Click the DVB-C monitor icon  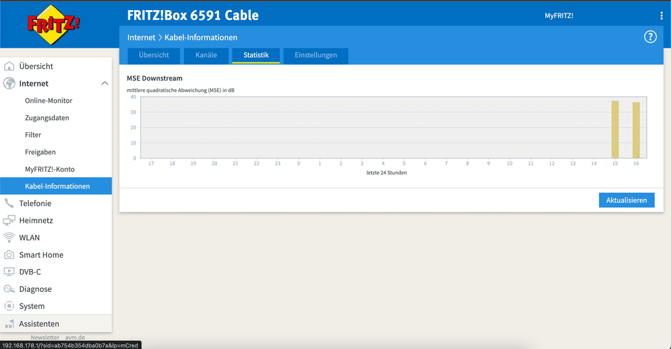[9, 272]
